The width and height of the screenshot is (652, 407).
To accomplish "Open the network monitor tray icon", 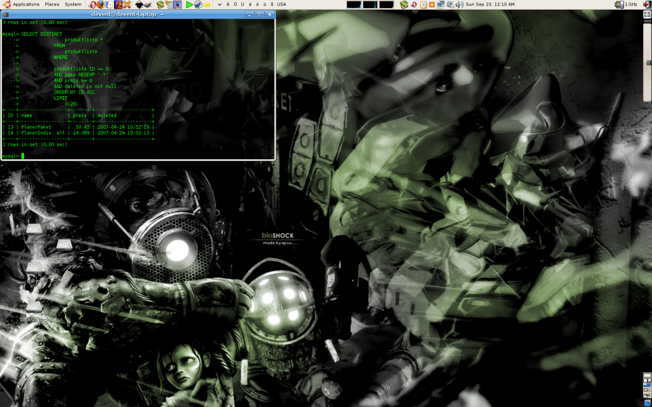I will tap(441, 5).
